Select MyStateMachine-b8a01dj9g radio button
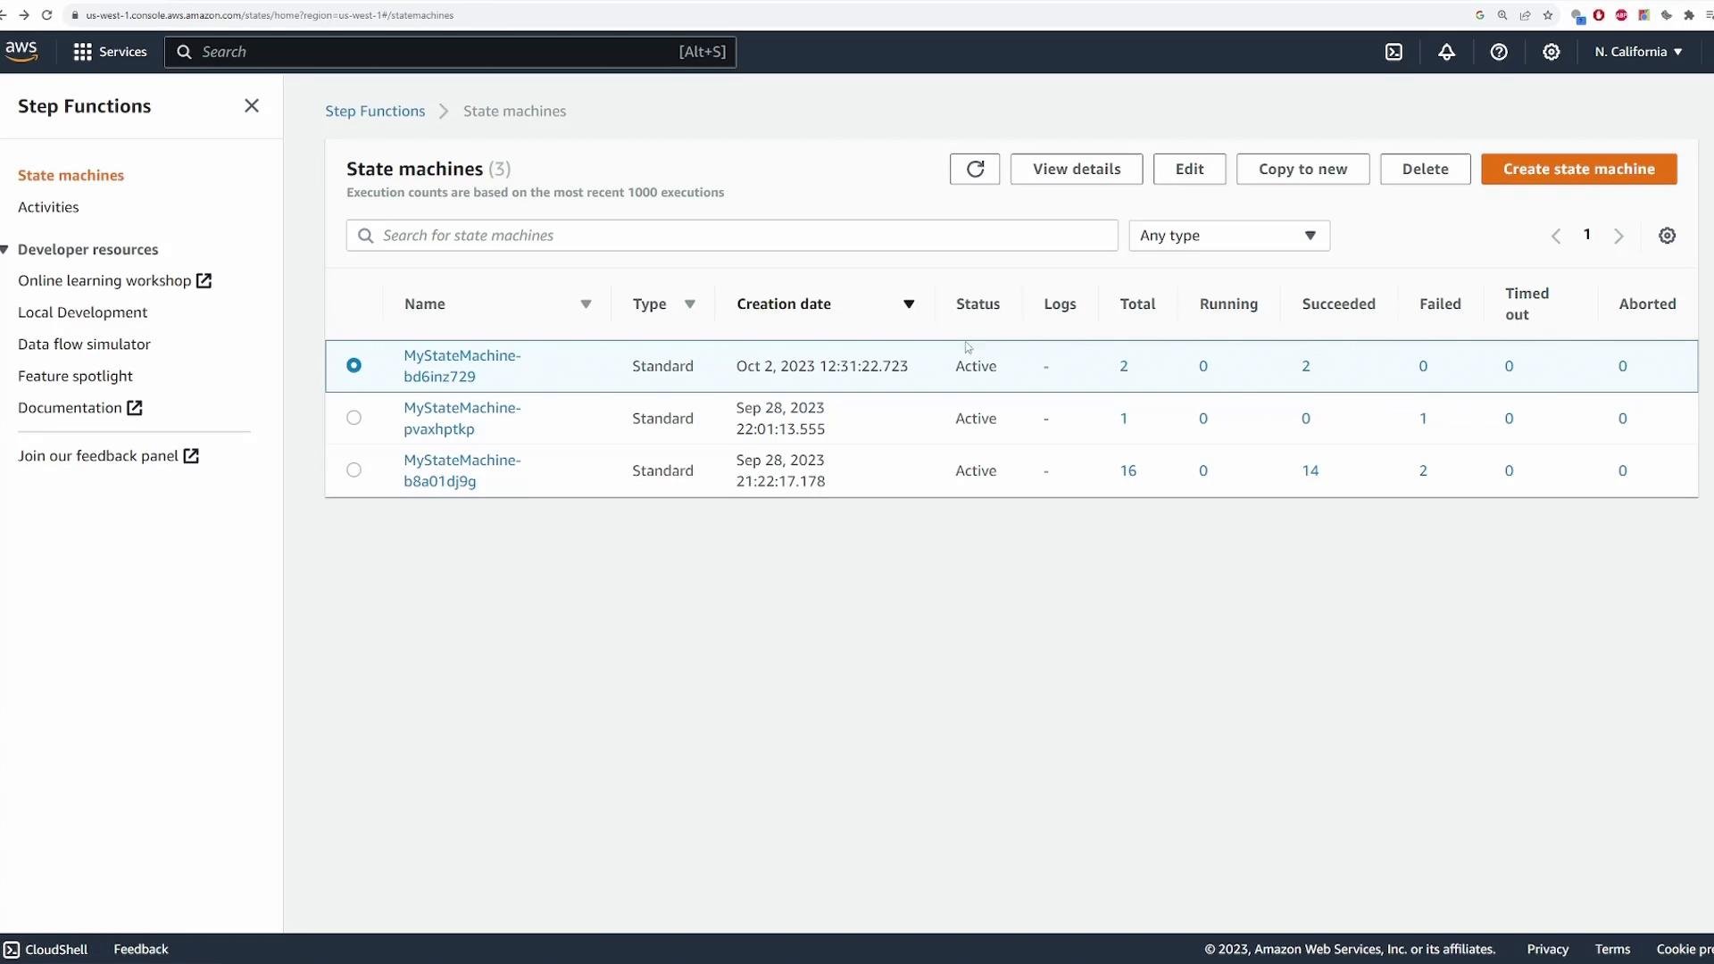Screen dimensions: 1714x964 [x=354, y=470]
